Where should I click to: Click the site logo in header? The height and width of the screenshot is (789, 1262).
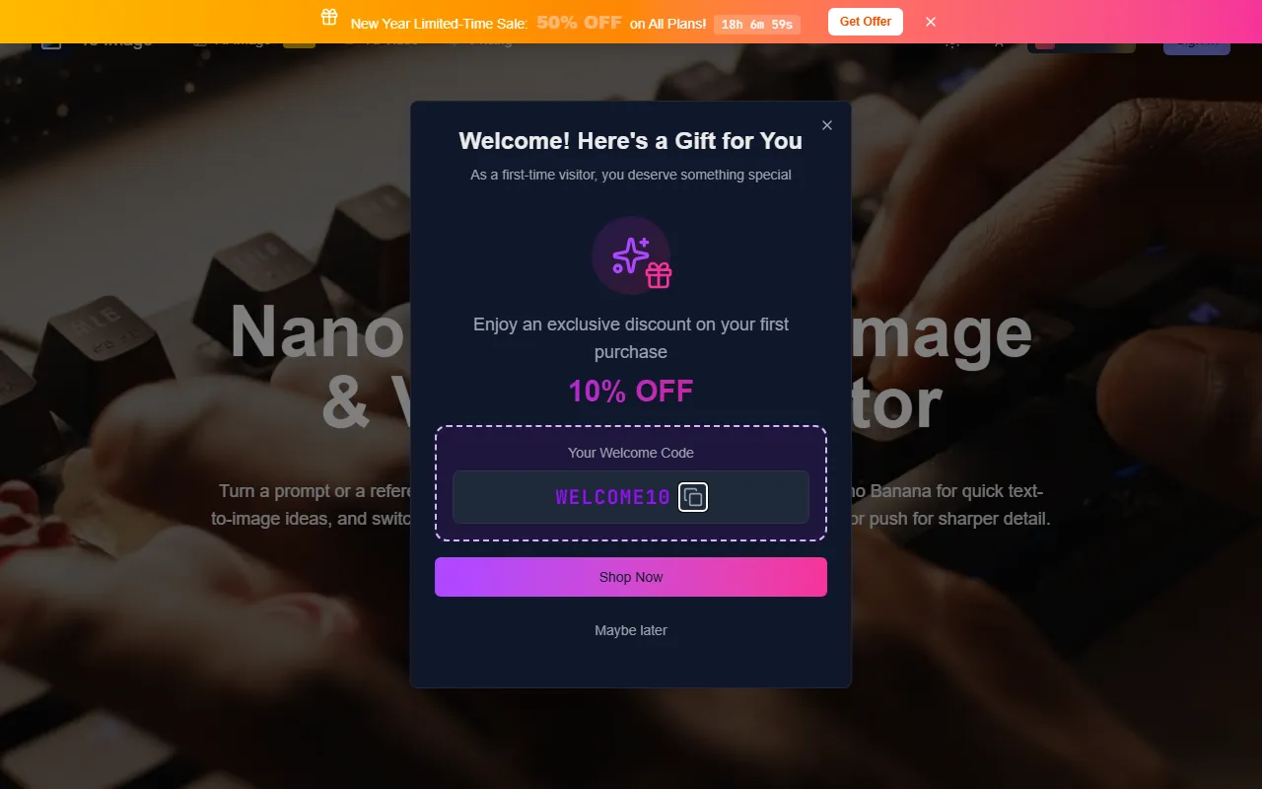click(x=51, y=45)
